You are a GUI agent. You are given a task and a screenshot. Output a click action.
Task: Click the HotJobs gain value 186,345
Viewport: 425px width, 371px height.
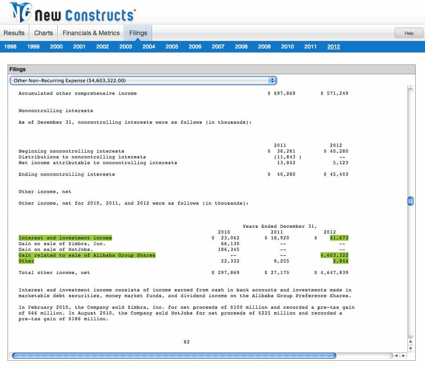pyautogui.click(x=229, y=250)
